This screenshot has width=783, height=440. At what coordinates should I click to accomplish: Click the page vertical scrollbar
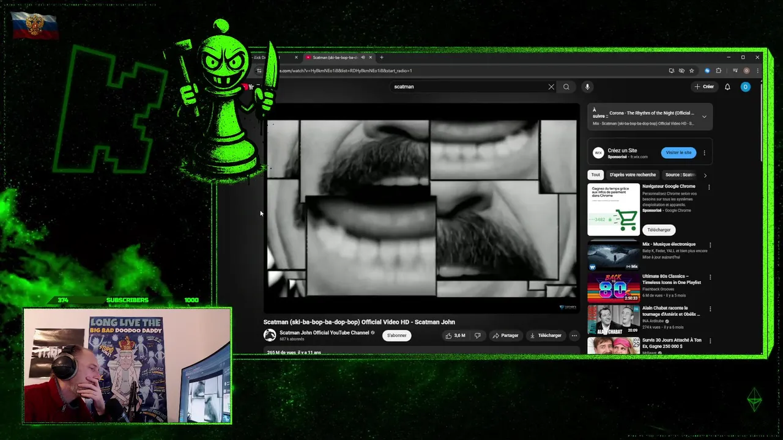(x=762, y=122)
